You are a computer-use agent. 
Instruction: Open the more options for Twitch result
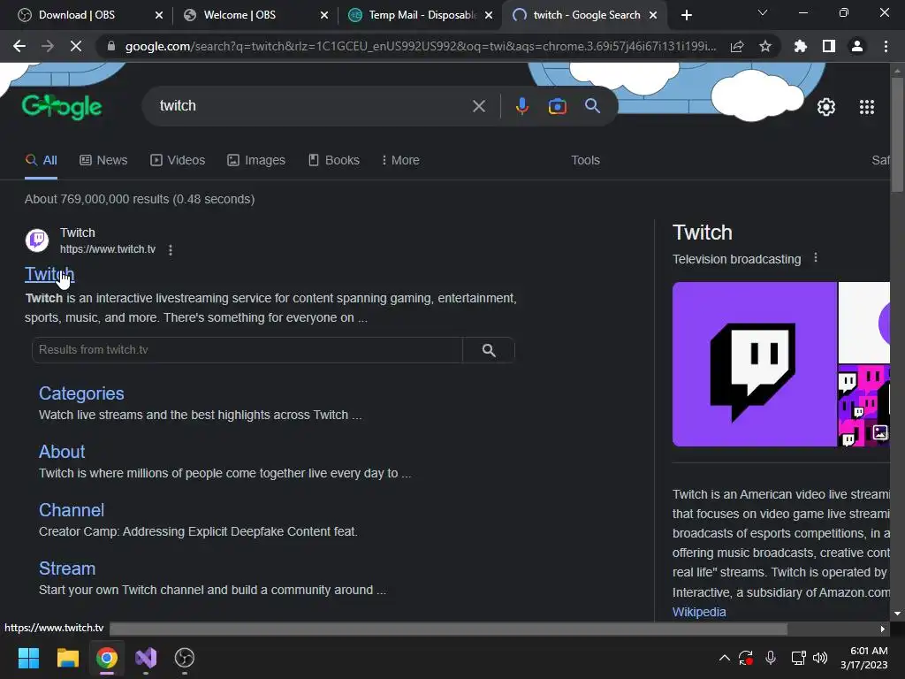(x=171, y=250)
